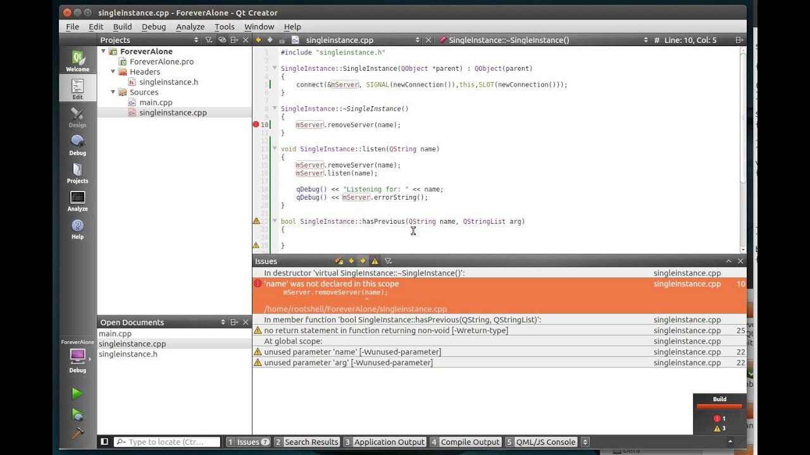Fold the listen function code block

(275, 149)
